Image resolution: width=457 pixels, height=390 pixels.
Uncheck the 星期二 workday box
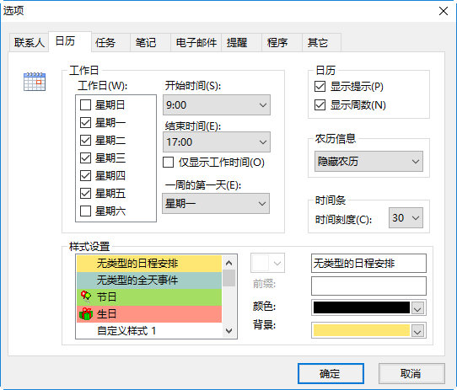click(x=85, y=141)
